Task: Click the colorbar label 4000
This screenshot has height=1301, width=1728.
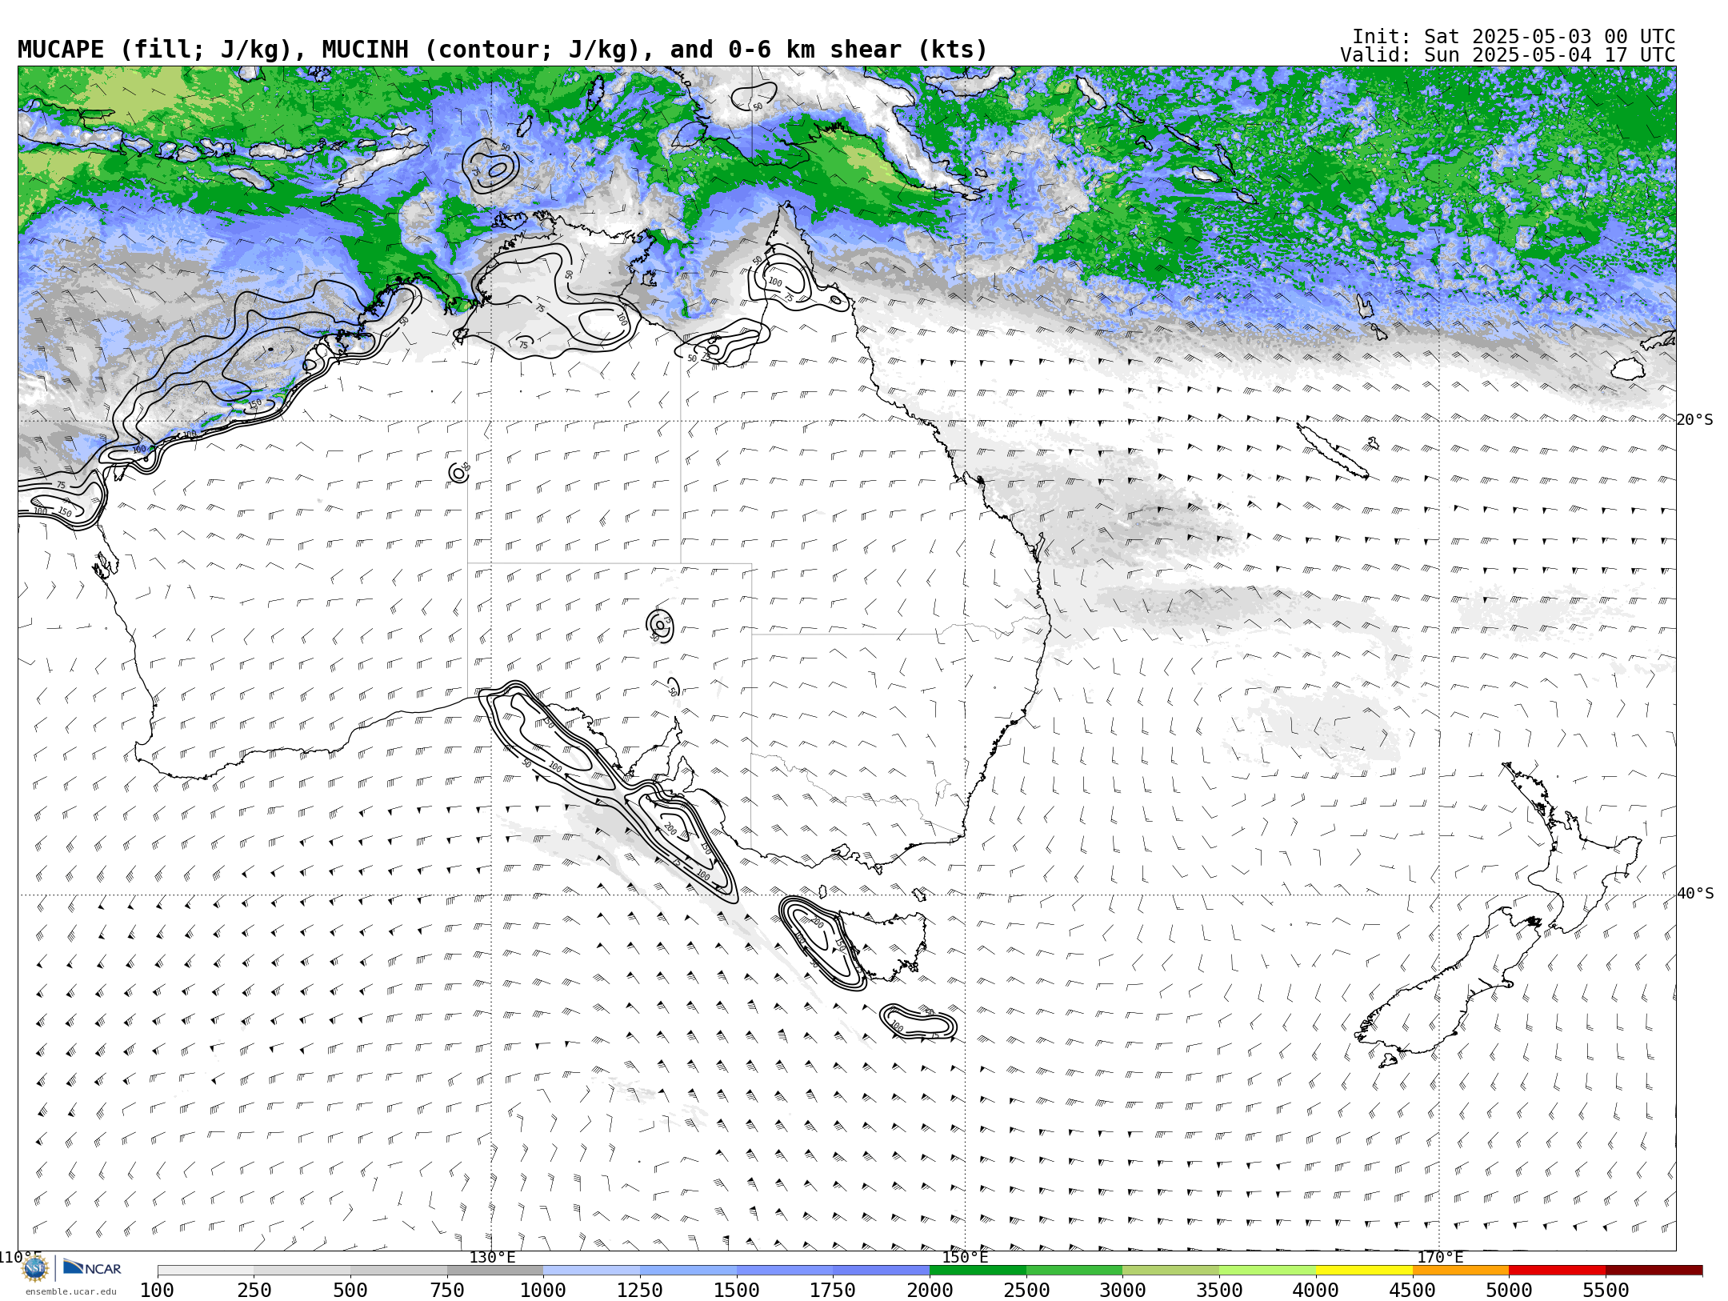Action: (x=1316, y=1291)
